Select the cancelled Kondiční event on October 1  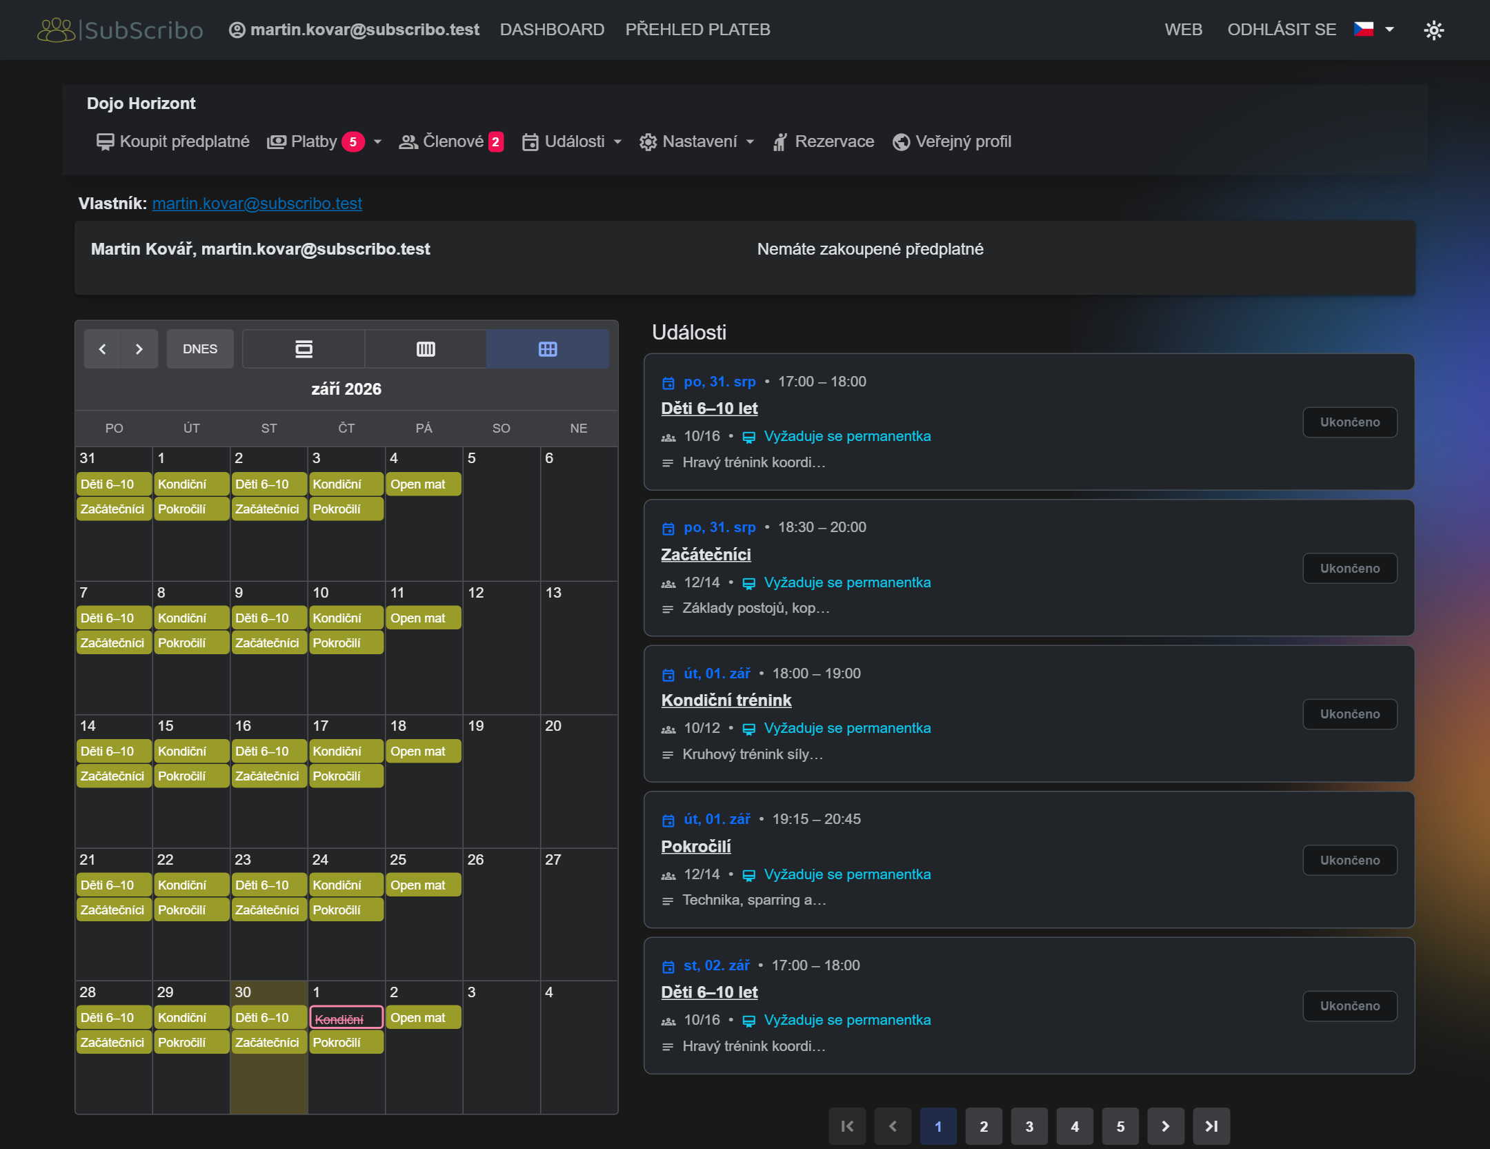[x=346, y=1019]
